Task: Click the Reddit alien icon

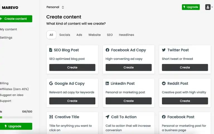Action: pos(164,83)
